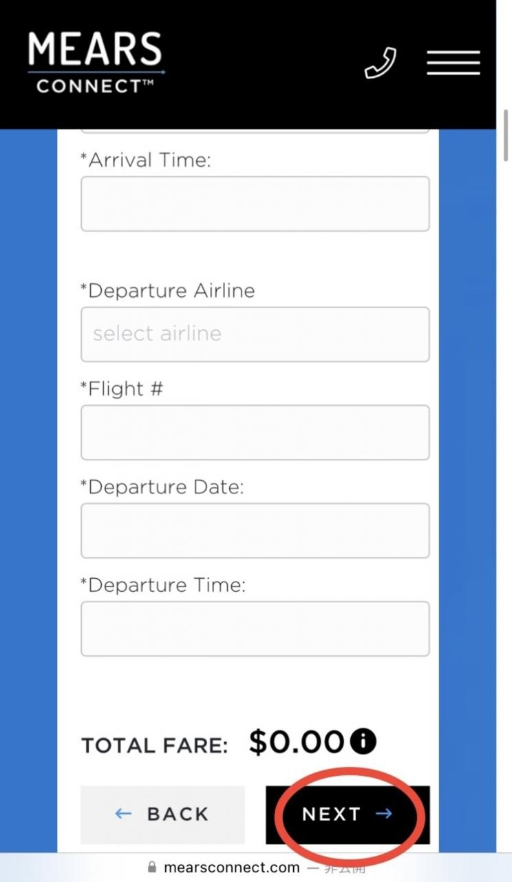
Task: Open the Departure Date field
Action: [x=255, y=531]
